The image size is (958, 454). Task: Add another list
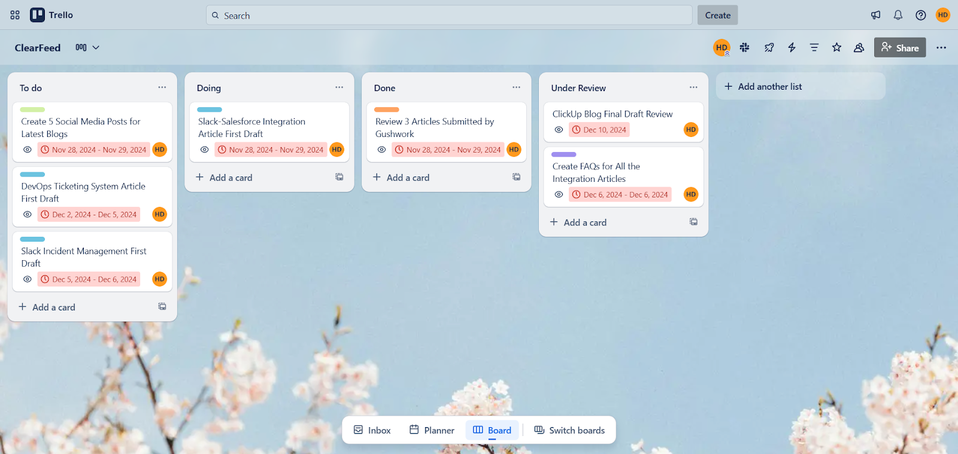pos(801,86)
